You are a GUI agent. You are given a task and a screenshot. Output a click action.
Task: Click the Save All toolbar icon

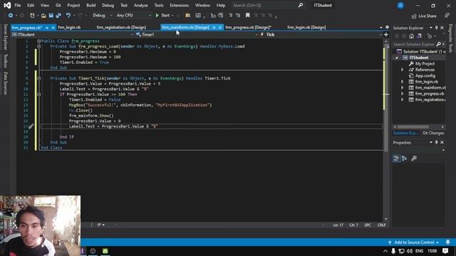pos(58,16)
